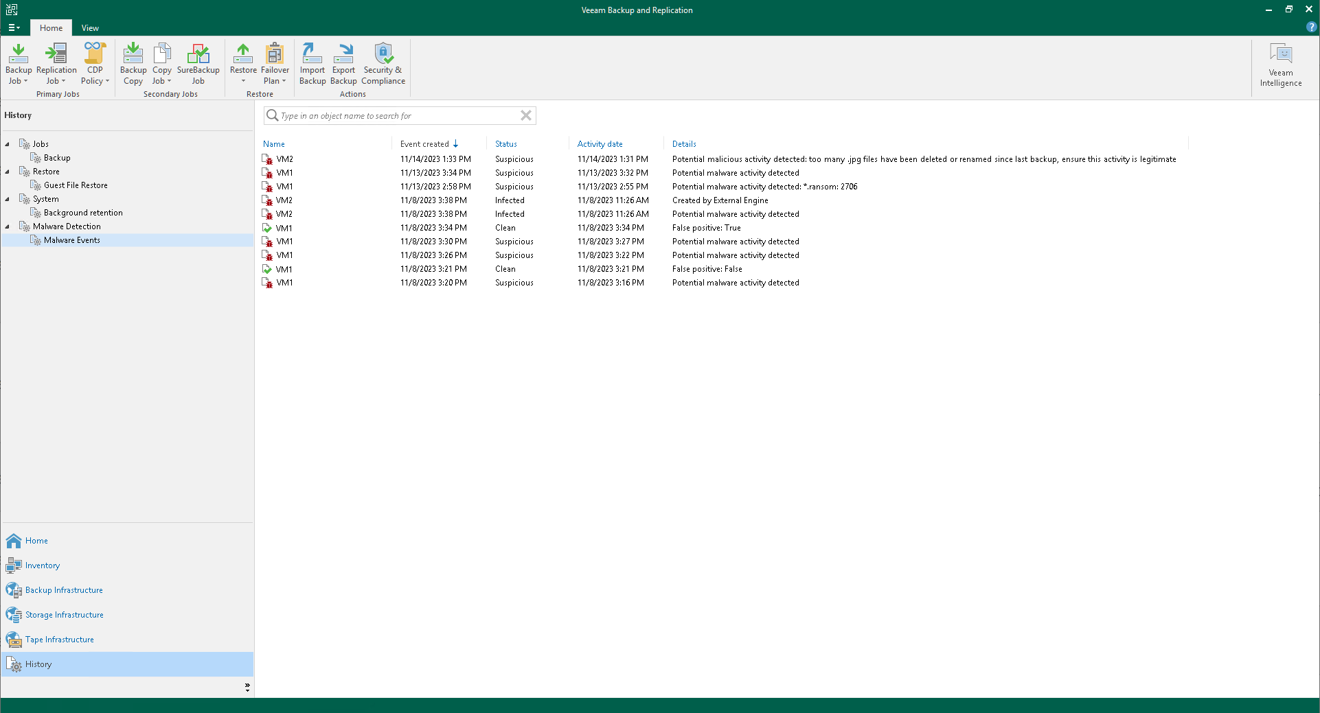Sort by the Status column header
The image size is (1320, 713).
tap(506, 144)
